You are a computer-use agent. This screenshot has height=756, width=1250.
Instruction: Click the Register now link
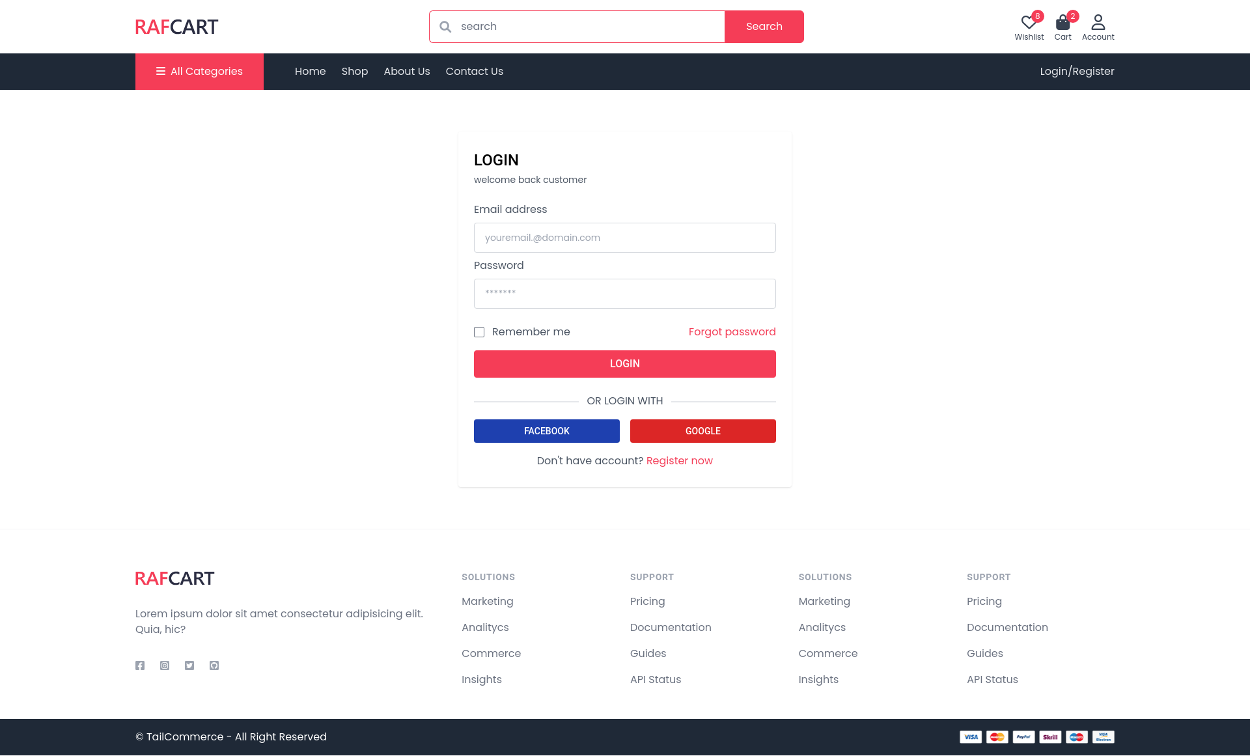(x=679, y=461)
